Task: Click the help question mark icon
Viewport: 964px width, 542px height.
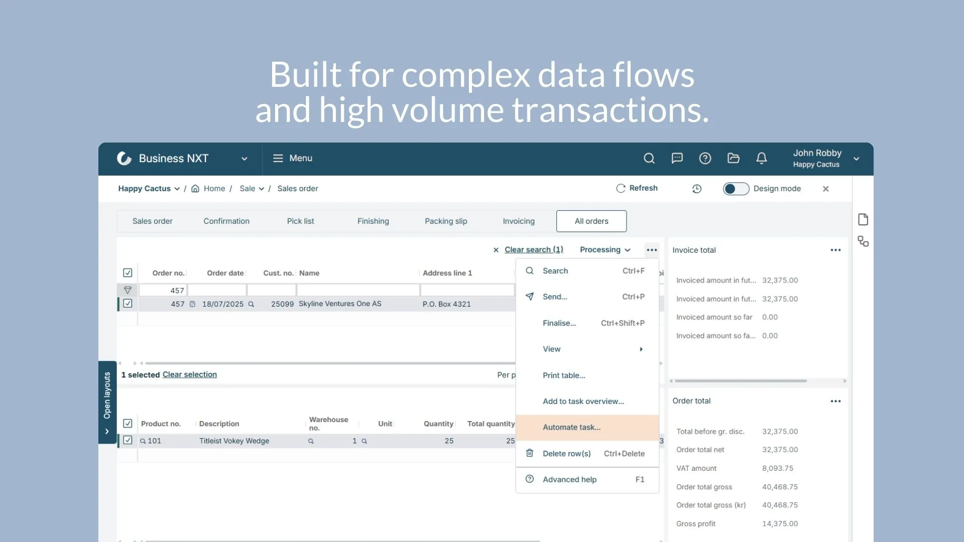Action: pyautogui.click(x=705, y=159)
